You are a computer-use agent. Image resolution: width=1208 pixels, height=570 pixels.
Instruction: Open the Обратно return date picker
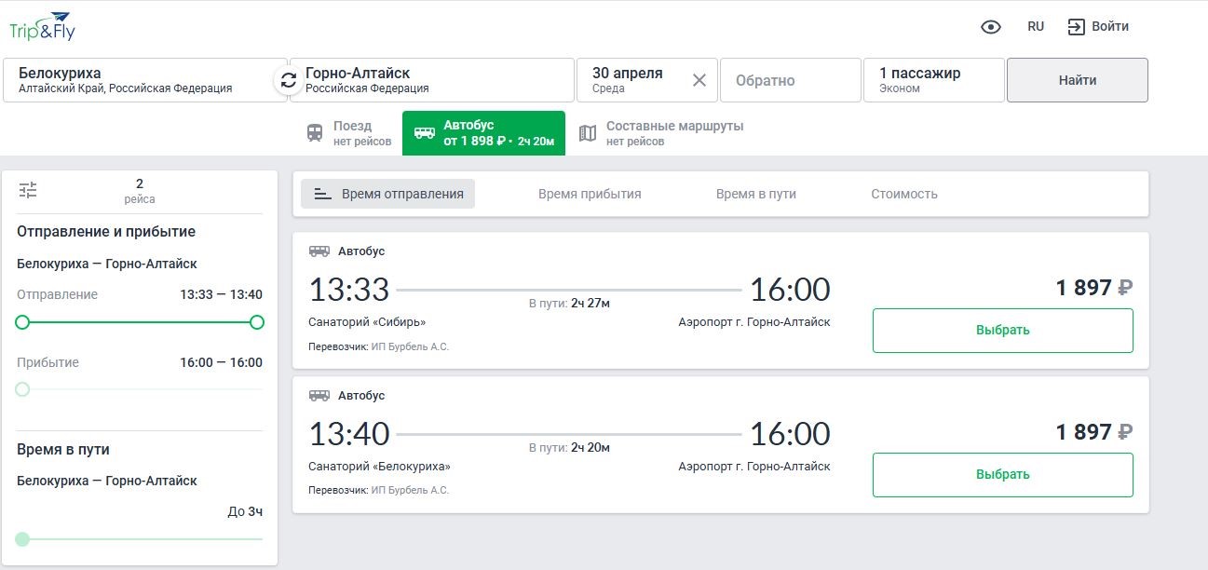(x=790, y=80)
